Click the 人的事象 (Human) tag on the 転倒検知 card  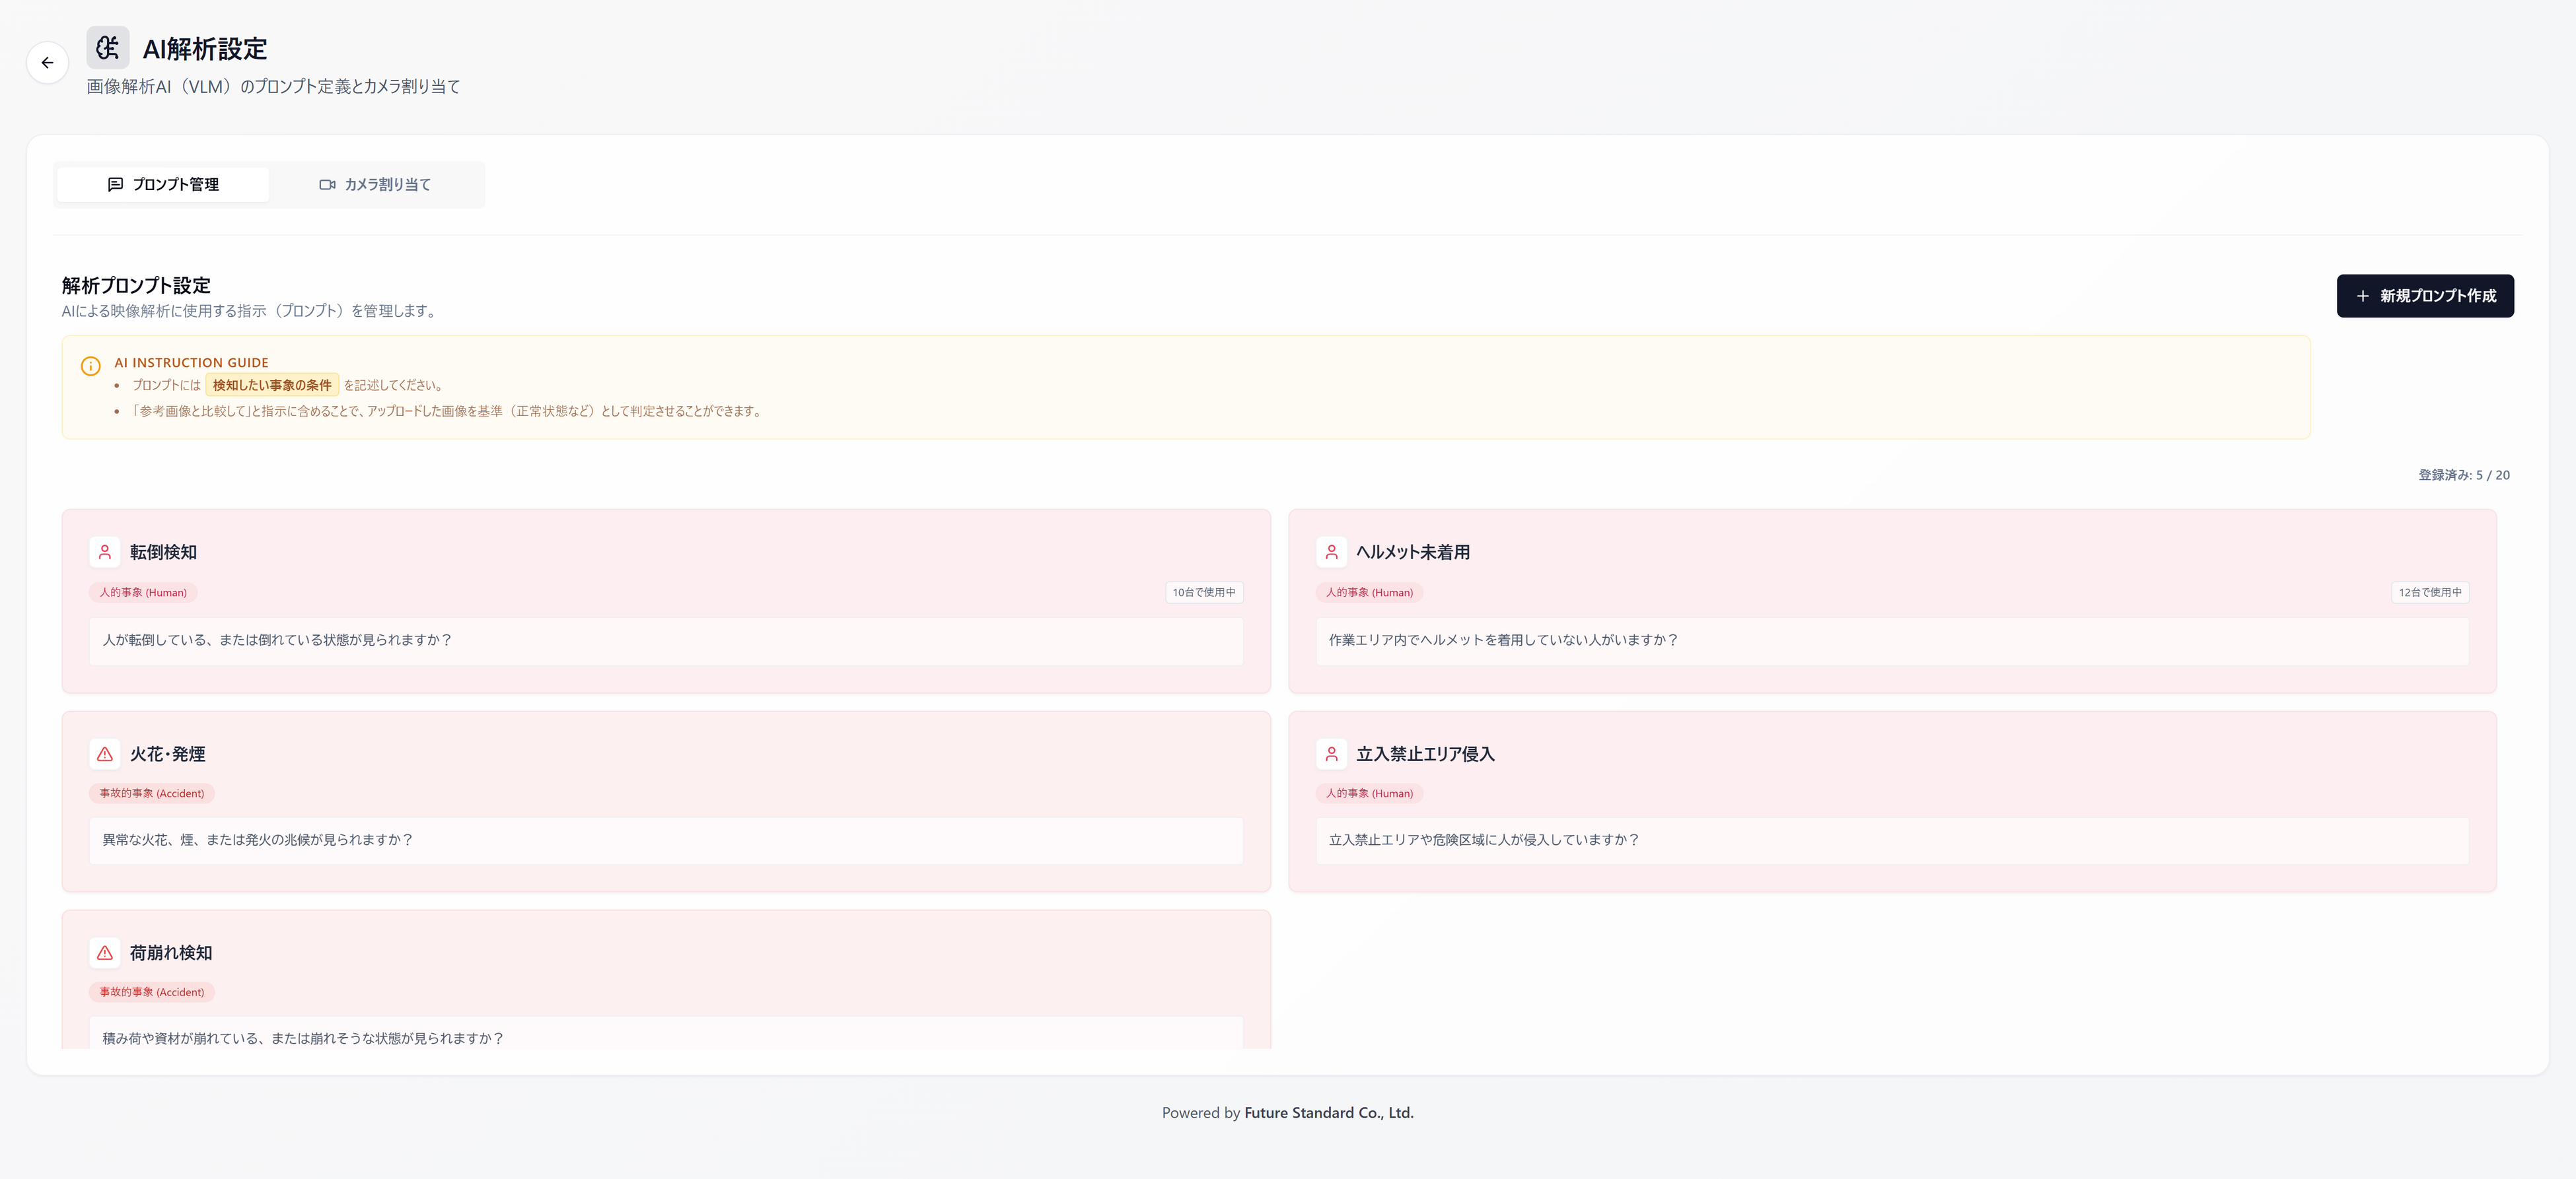coord(143,593)
